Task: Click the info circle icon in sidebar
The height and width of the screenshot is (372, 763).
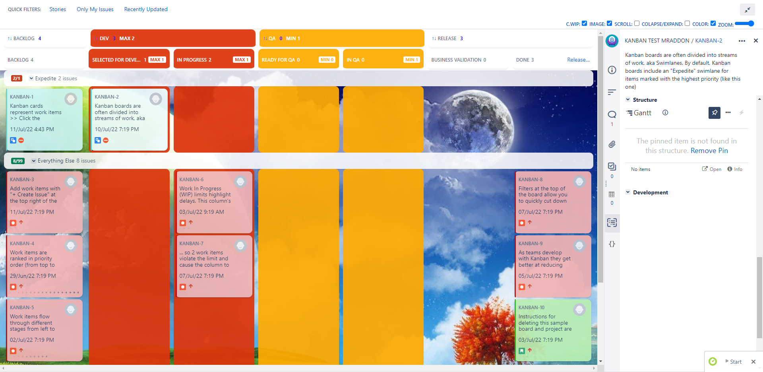Action: pos(612,70)
